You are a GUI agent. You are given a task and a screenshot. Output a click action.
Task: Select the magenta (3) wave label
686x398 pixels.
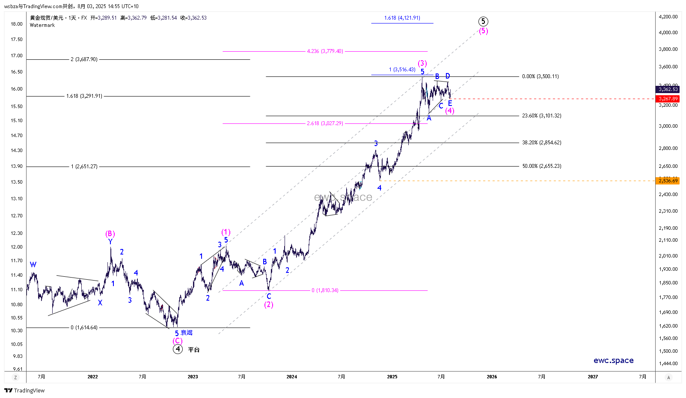click(x=422, y=63)
